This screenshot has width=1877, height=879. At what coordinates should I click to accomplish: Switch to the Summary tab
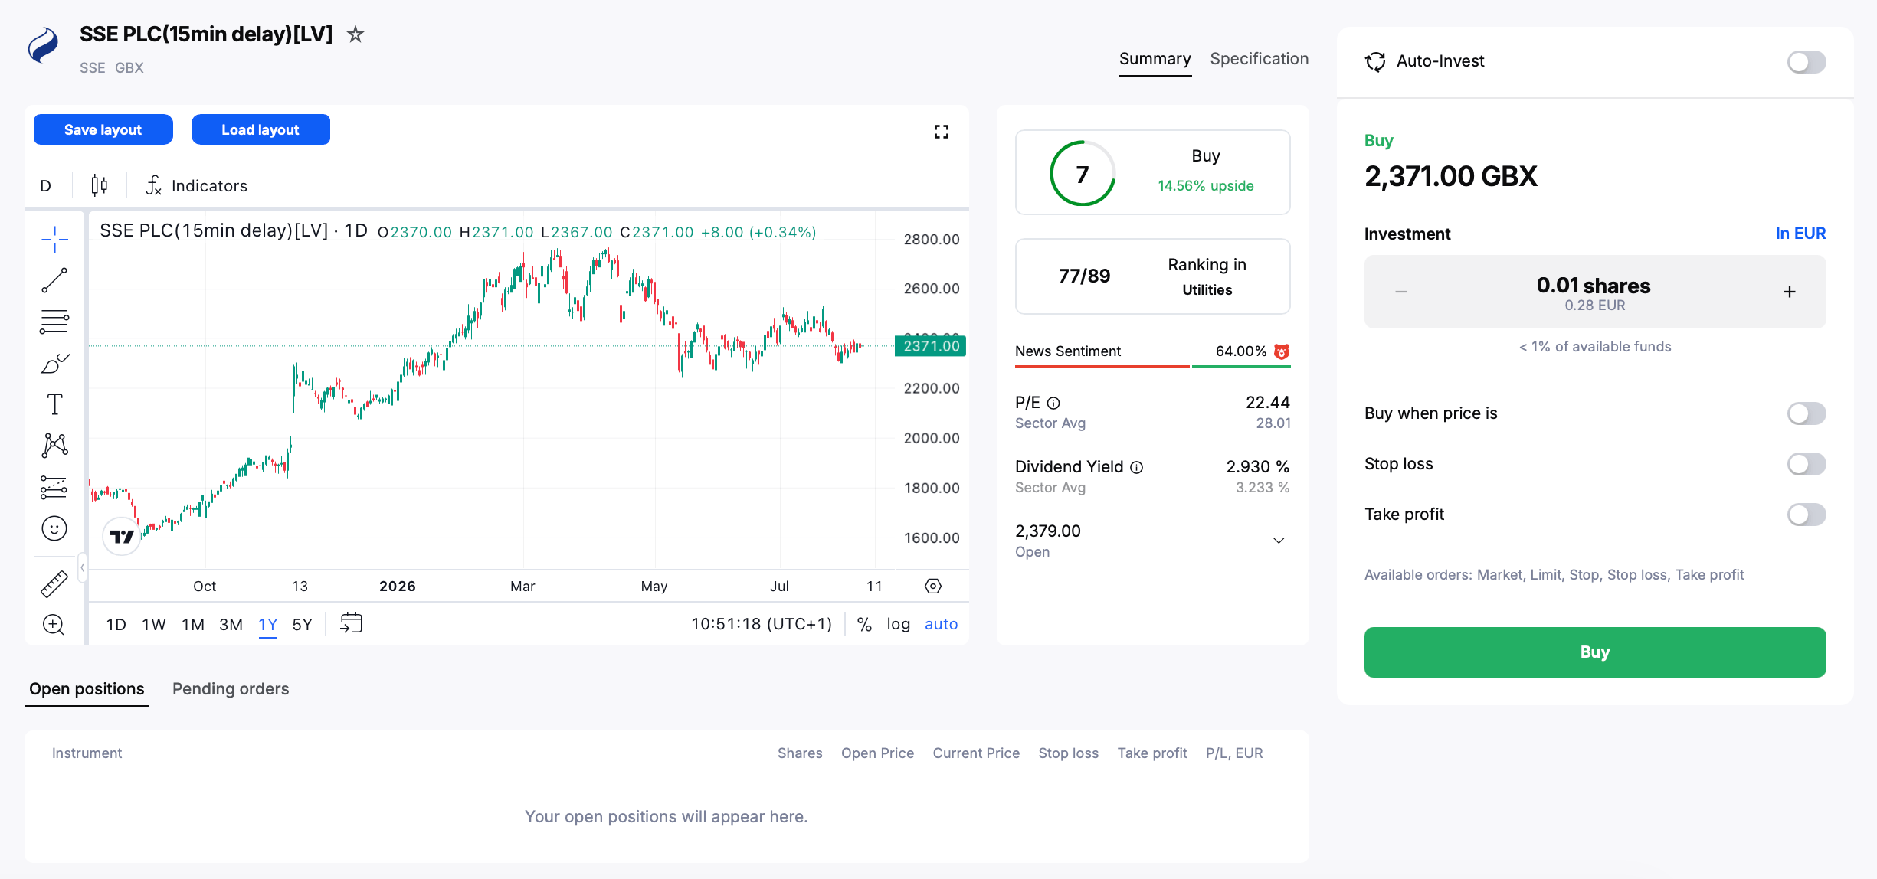point(1155,59)
